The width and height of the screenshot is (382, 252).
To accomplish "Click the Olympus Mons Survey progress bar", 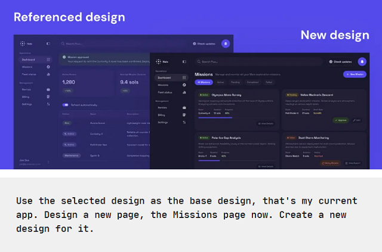I will tap(215, 117).
